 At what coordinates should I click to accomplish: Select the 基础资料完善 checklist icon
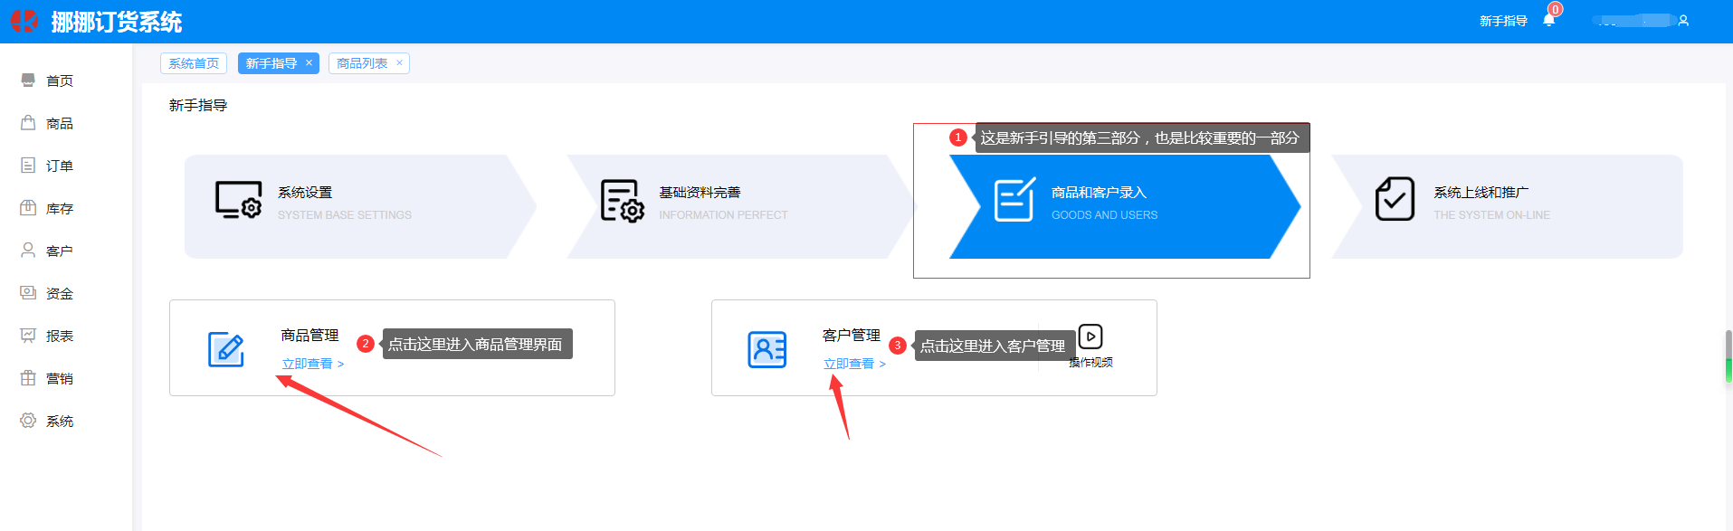pyautogui.click(x=622, y=201)
